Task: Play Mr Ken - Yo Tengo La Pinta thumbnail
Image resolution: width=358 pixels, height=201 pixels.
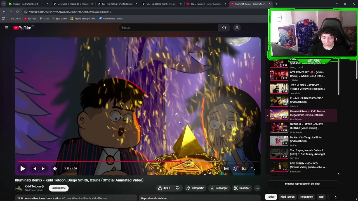Action: [279, 141]
